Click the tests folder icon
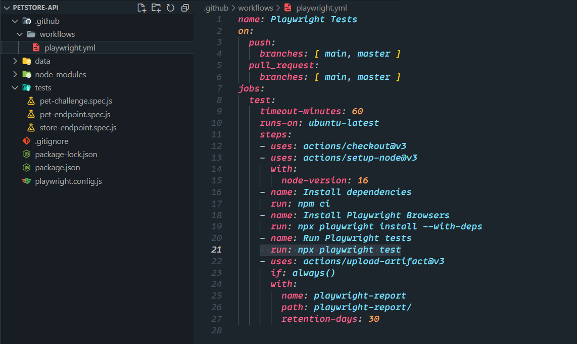This screenshot has width=577, height=344. point(26,87)
